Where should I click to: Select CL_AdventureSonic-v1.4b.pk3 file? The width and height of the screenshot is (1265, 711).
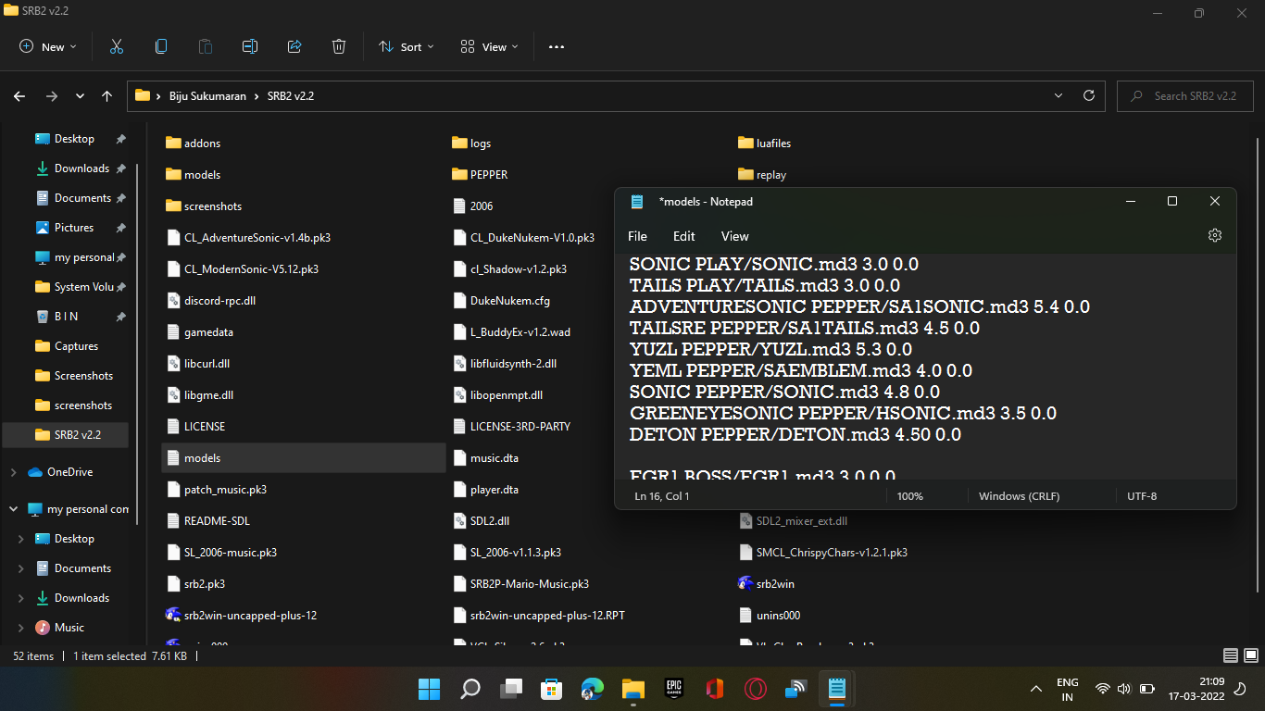(x=248, y=237)
